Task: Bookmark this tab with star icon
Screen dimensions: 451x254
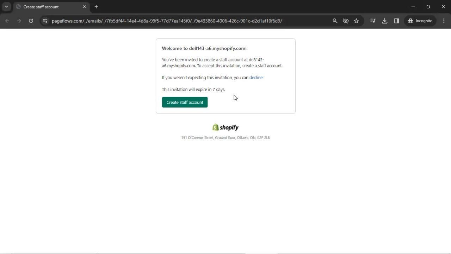Action: [356, 21]
